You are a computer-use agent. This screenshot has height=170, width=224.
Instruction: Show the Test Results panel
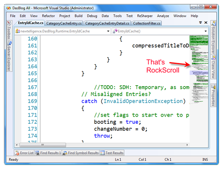[112, 153]
